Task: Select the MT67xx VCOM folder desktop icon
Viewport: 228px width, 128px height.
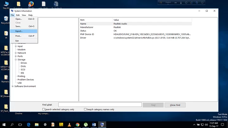Action: (5, 51)
